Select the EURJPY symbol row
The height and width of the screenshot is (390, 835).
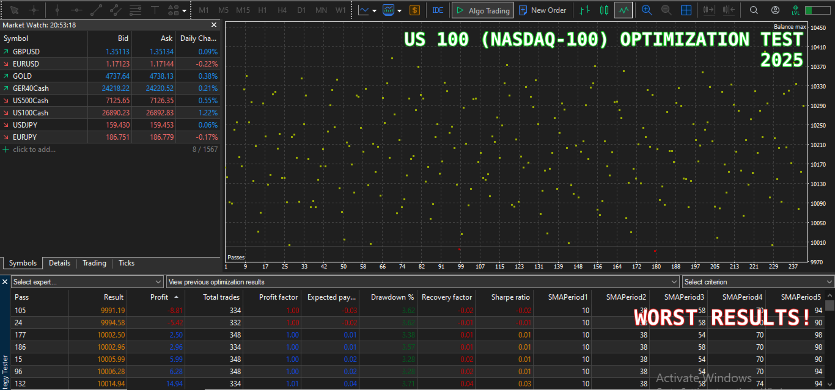[111, 137]
